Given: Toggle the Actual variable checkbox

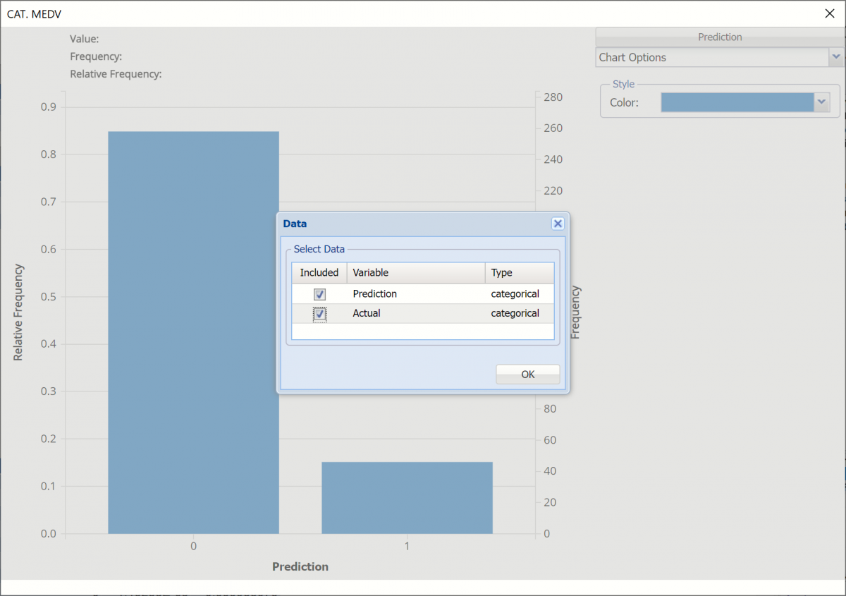Looking at the screenshot, I should (x=319, y=314).
